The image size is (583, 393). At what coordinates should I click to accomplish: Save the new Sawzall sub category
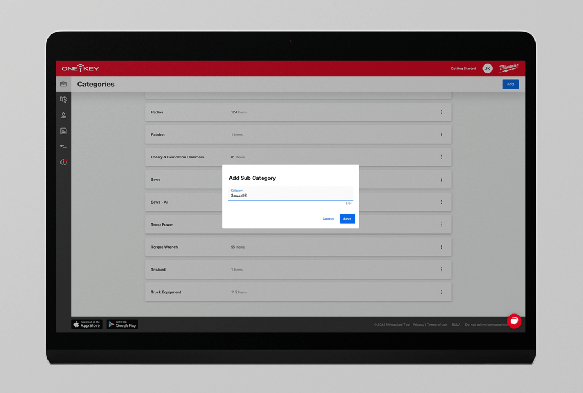click(347, 219)
